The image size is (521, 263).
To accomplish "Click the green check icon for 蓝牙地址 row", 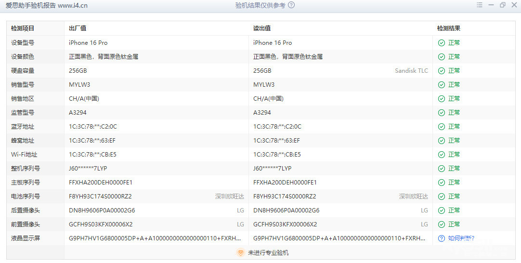I will [x=441, y=127].
